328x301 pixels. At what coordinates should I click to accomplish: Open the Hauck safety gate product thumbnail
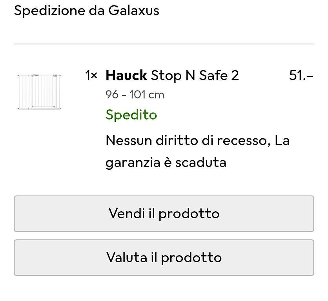[x=39, y=92]
